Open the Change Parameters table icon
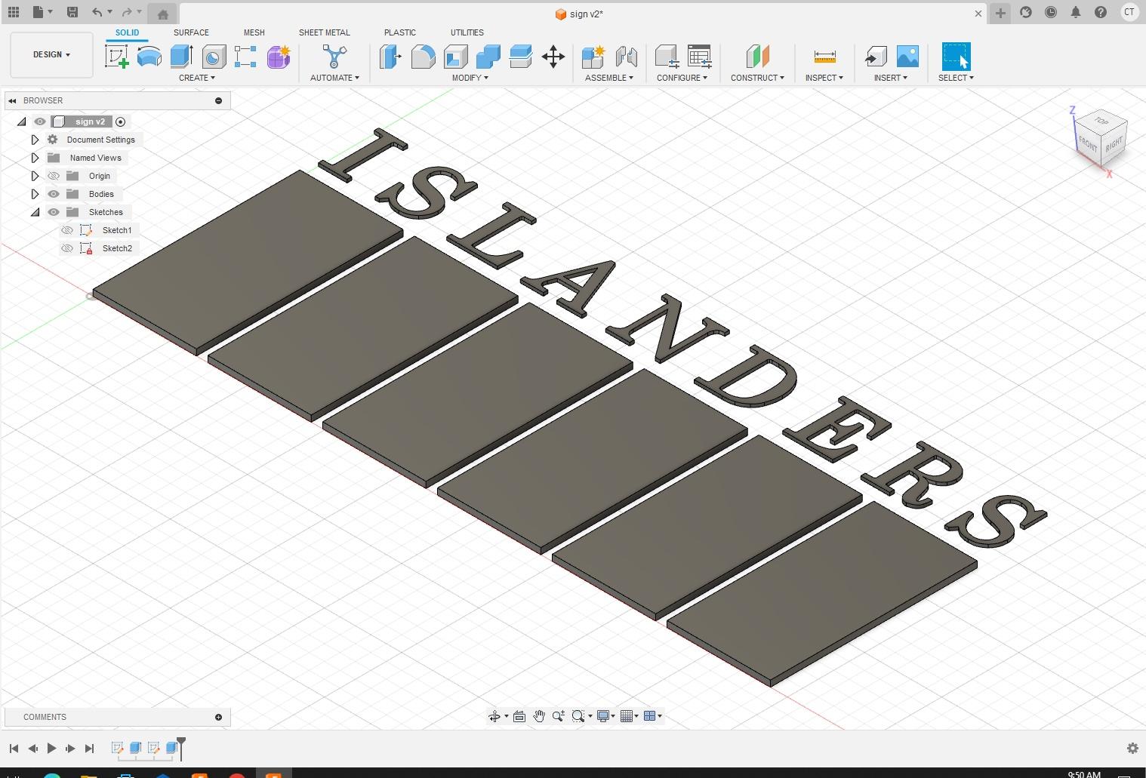The width and height of the screenshot is (1146, 778). coord(699,57)
